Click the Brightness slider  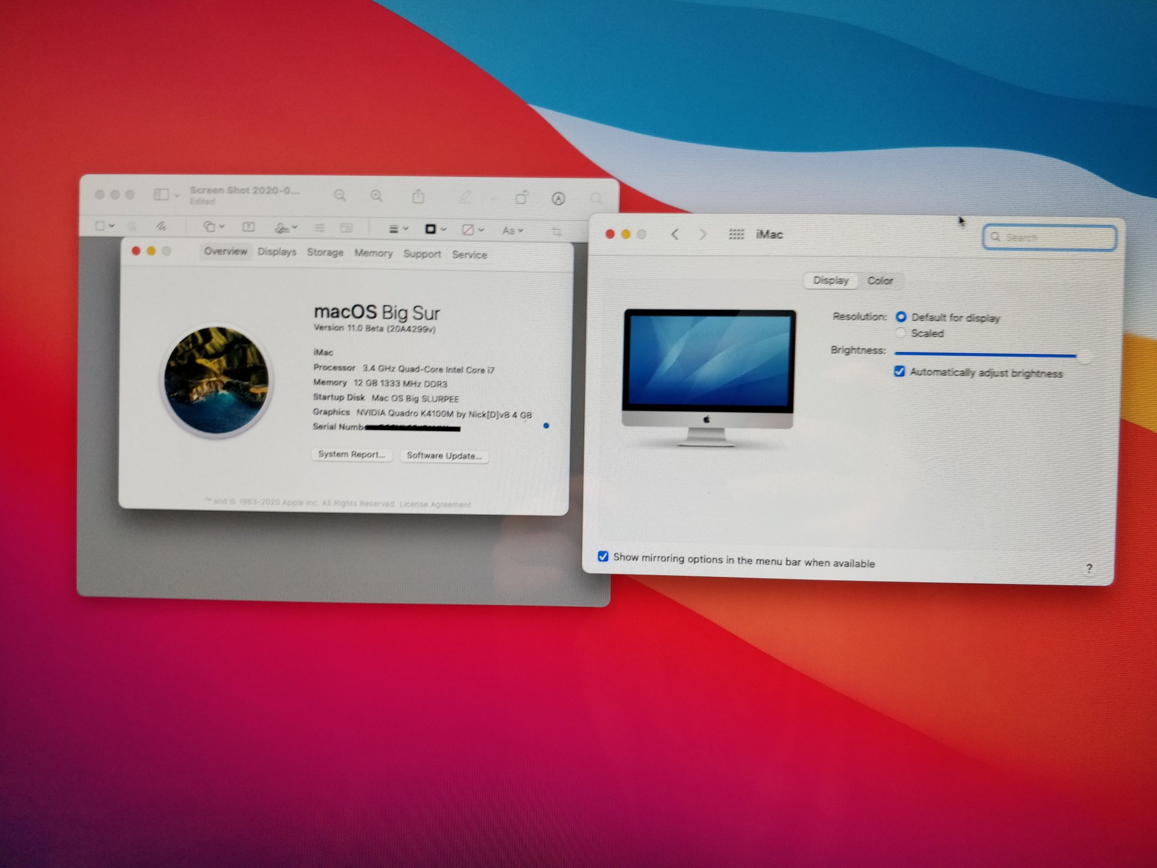pyautogui.click(x=985, y=354)
